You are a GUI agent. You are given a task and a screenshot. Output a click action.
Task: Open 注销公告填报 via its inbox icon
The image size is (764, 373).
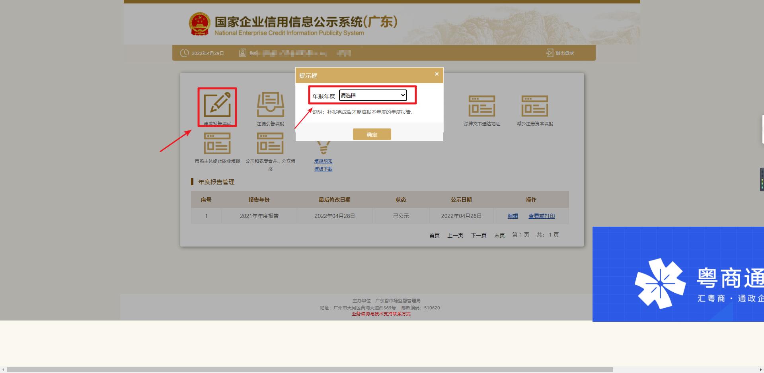coord(270,105)
